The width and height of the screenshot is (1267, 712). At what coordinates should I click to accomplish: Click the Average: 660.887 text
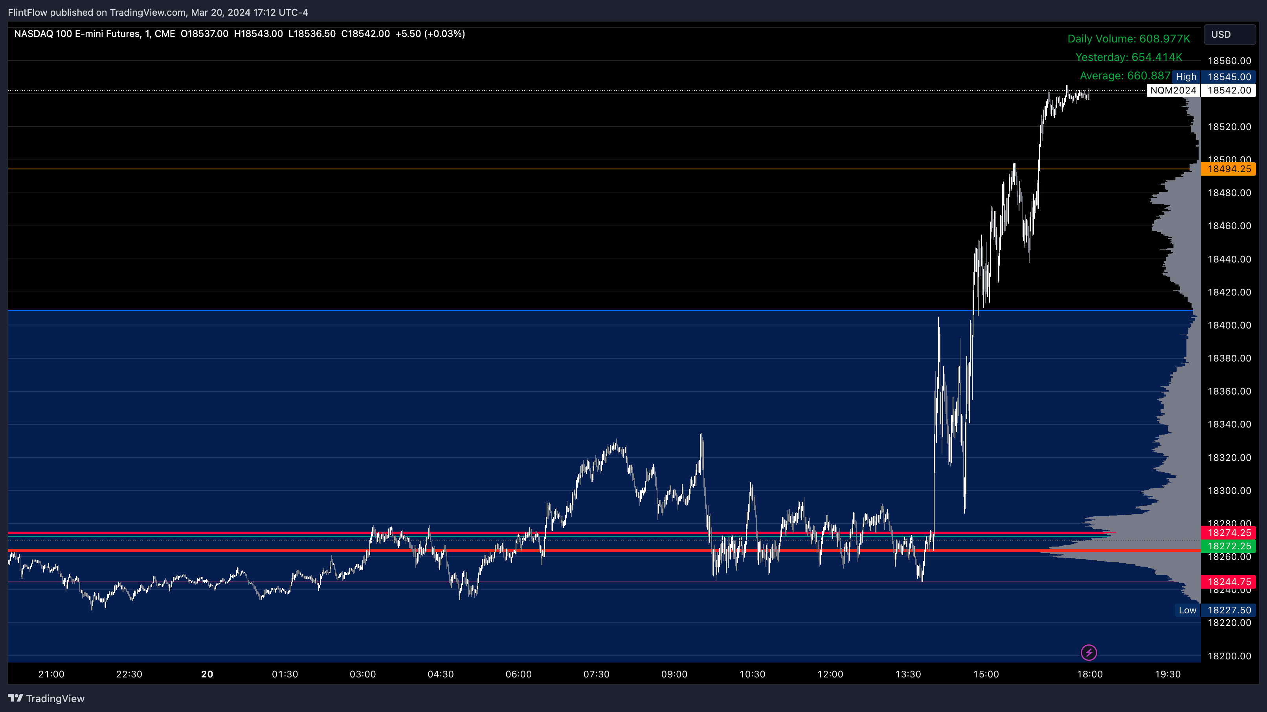1125,76
